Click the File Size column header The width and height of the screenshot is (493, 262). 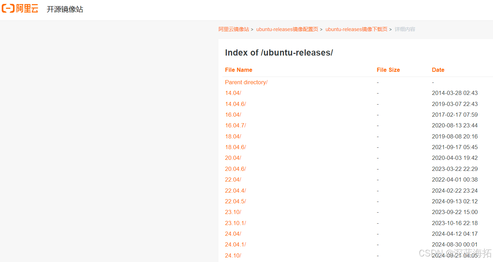coord(388,70)
